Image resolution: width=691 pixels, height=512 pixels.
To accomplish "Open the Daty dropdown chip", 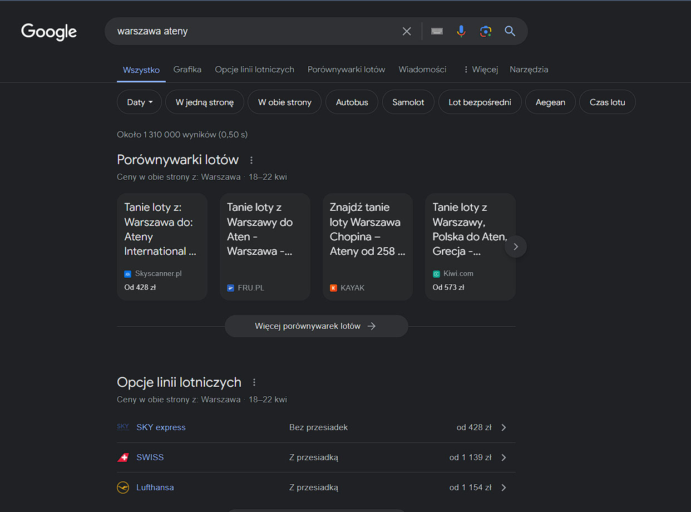I will point(140,102).
